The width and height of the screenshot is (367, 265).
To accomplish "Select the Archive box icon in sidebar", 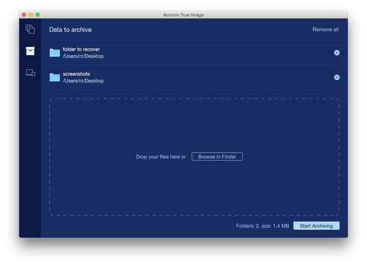I will 30,51.
